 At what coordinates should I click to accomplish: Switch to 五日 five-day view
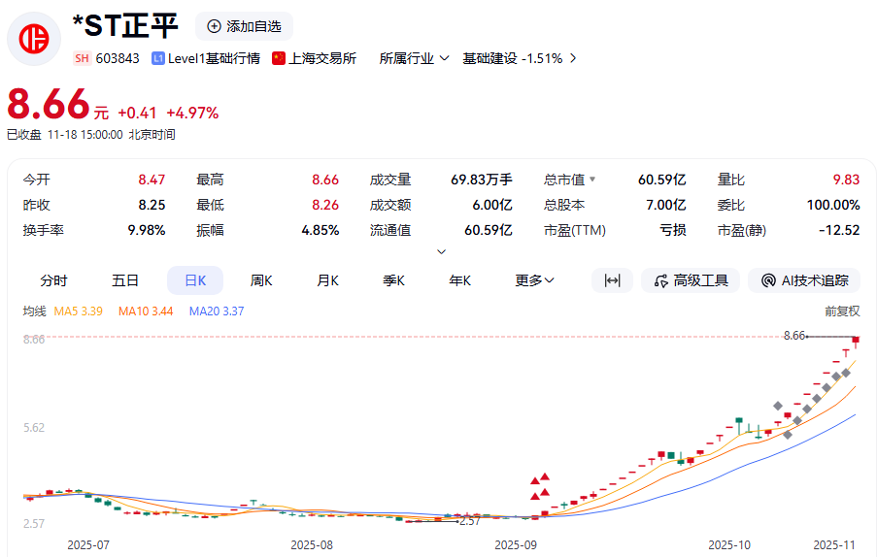125,280
